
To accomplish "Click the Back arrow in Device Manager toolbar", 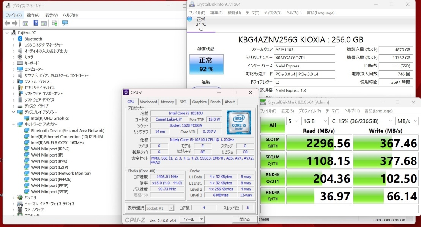I will click(7, 23).
